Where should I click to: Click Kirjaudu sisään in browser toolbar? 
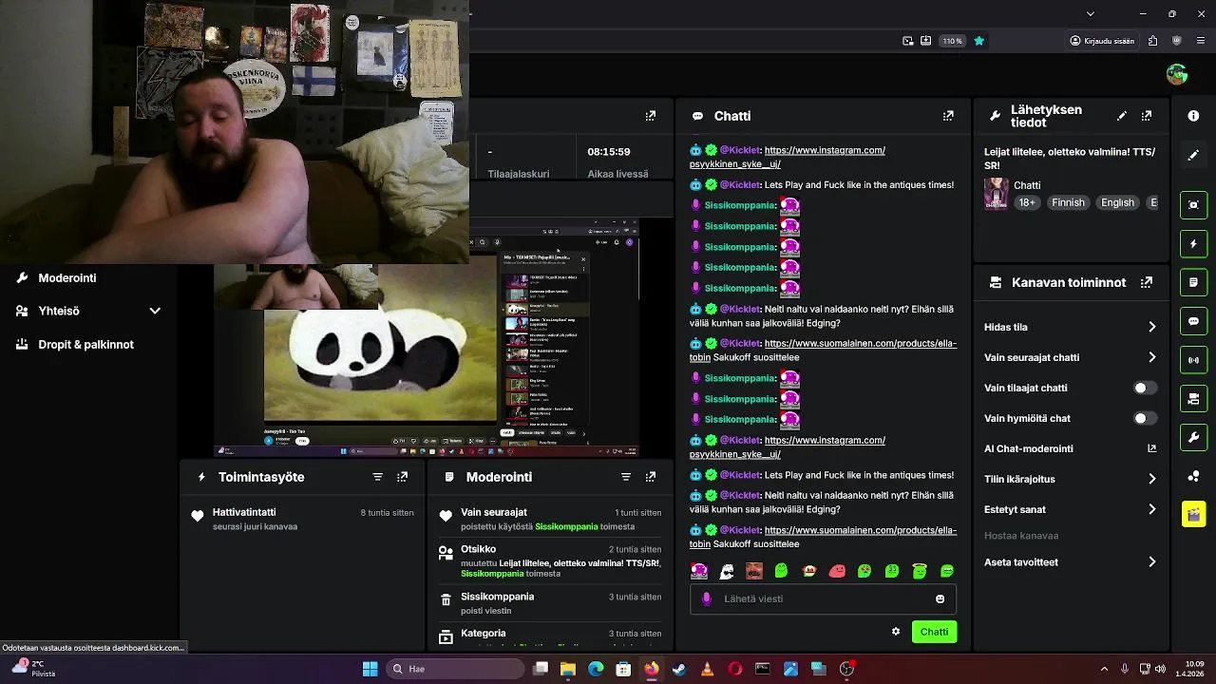pyautogui.click(x=1102, y=41)
